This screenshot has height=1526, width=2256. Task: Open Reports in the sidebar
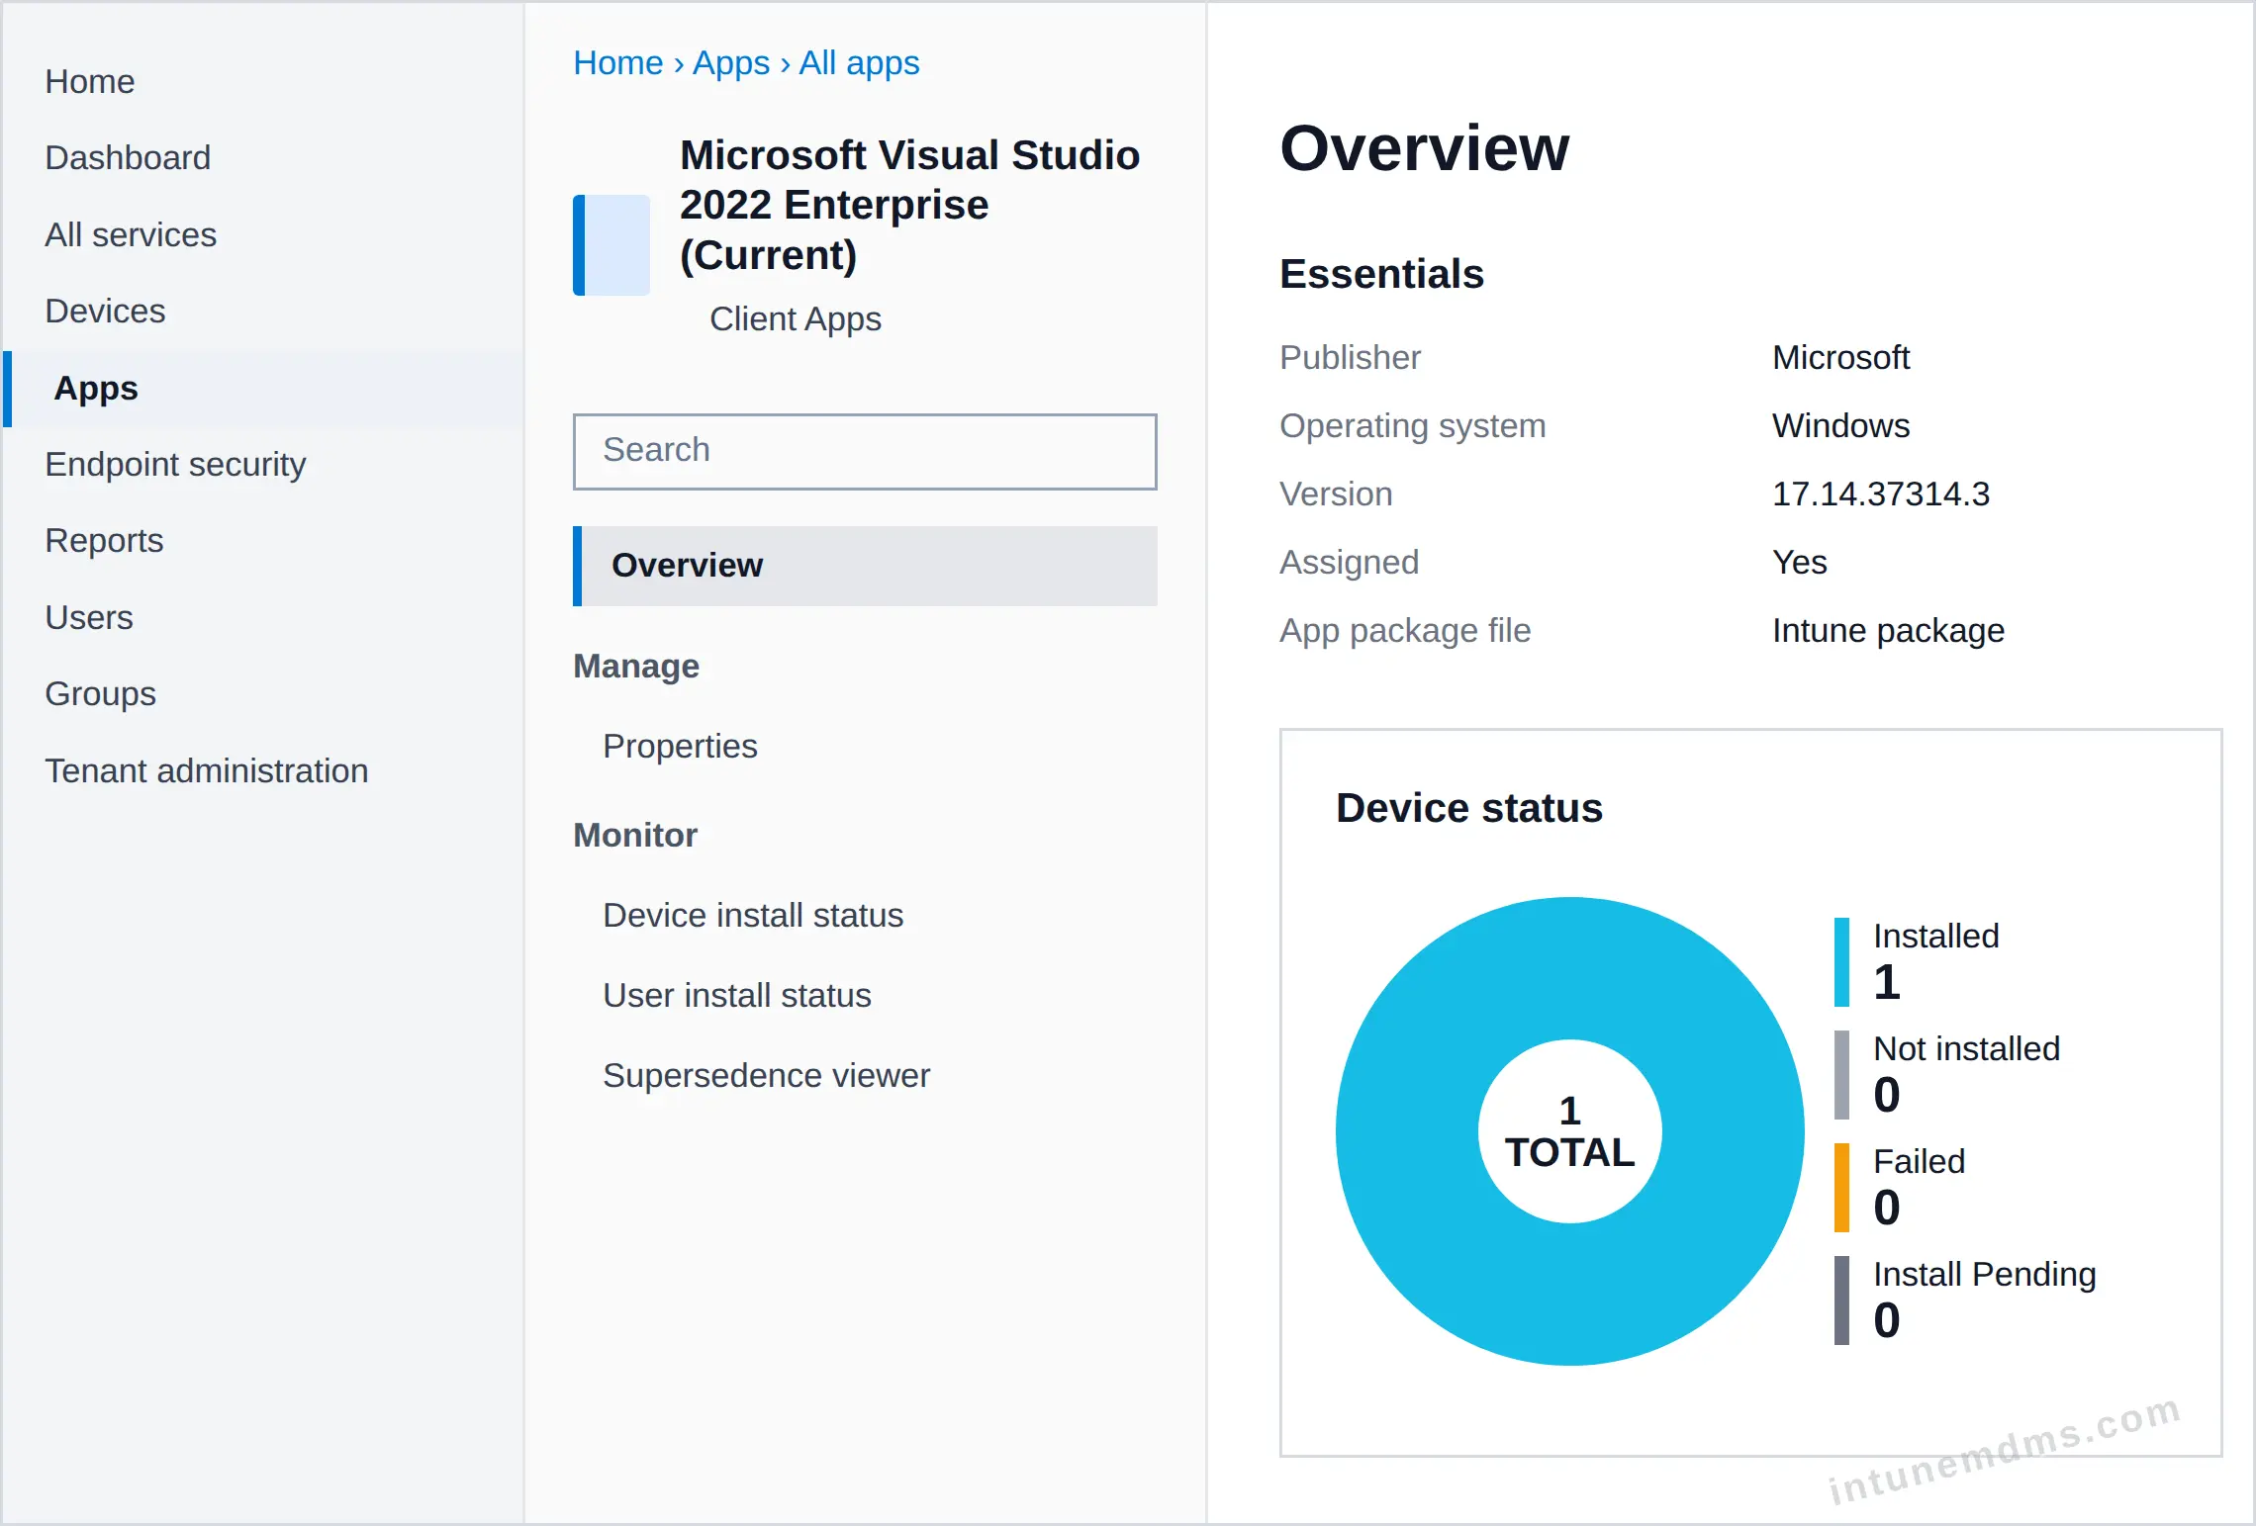(104, 540)
